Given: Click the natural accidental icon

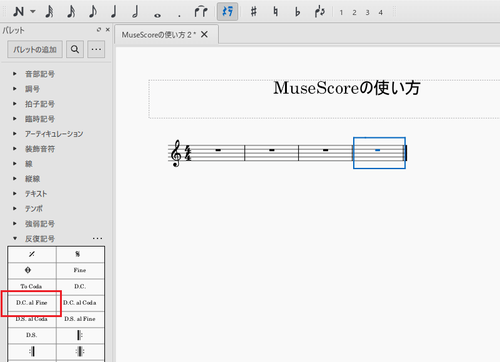Looking at the screenshot, I should pos(276,12).
